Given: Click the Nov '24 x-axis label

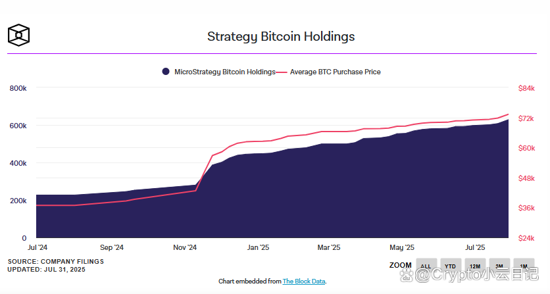Looking at the screenshot, I should 185,248.
